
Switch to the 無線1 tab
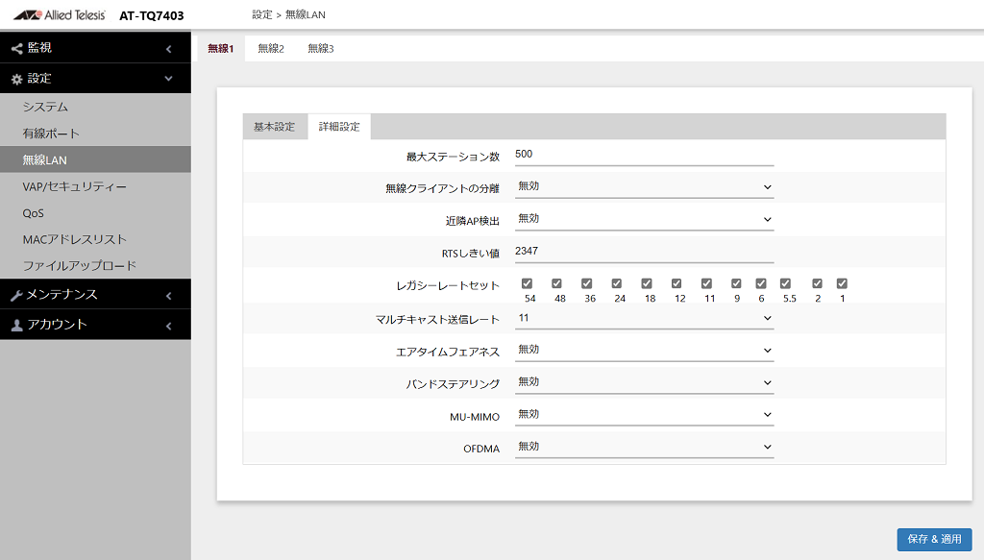[220, 48]
